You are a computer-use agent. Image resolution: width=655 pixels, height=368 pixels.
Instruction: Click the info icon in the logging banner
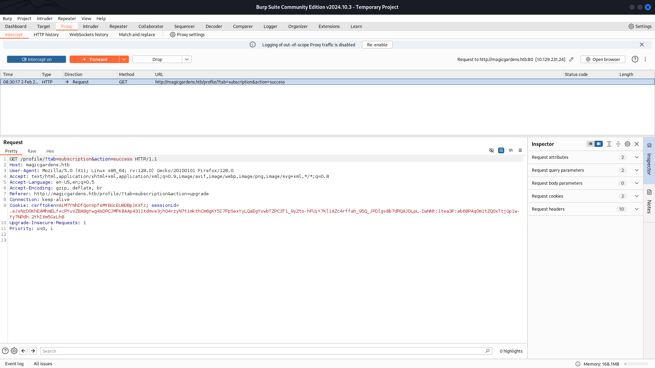point(252,45)
